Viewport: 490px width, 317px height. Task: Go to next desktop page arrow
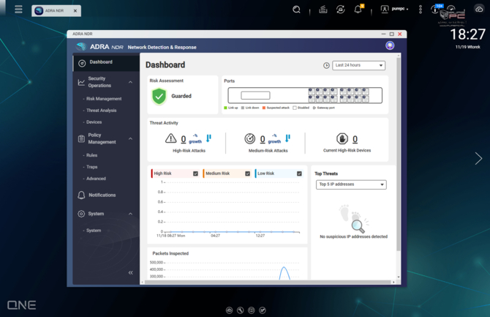coord(478,158)
